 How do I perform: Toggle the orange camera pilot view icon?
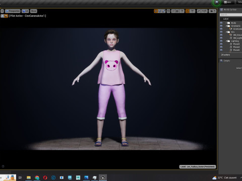(x=6, y=16)
